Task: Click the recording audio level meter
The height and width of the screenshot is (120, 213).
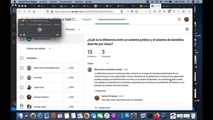Action: (40, 25)
